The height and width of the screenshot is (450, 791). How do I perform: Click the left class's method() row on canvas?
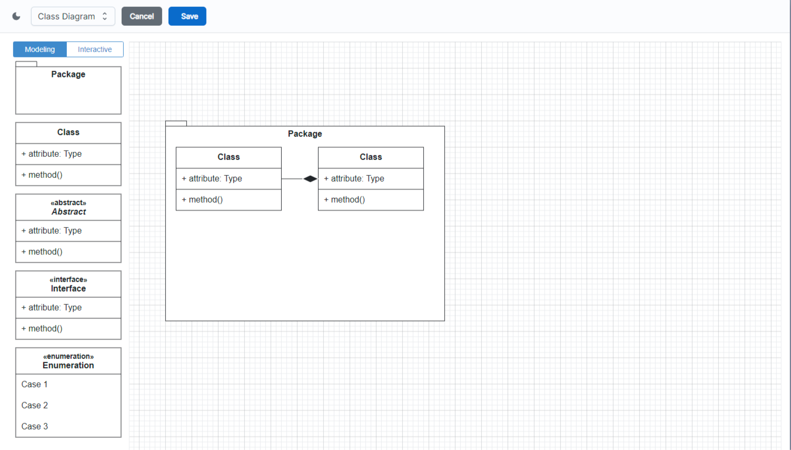coord(229,200)
